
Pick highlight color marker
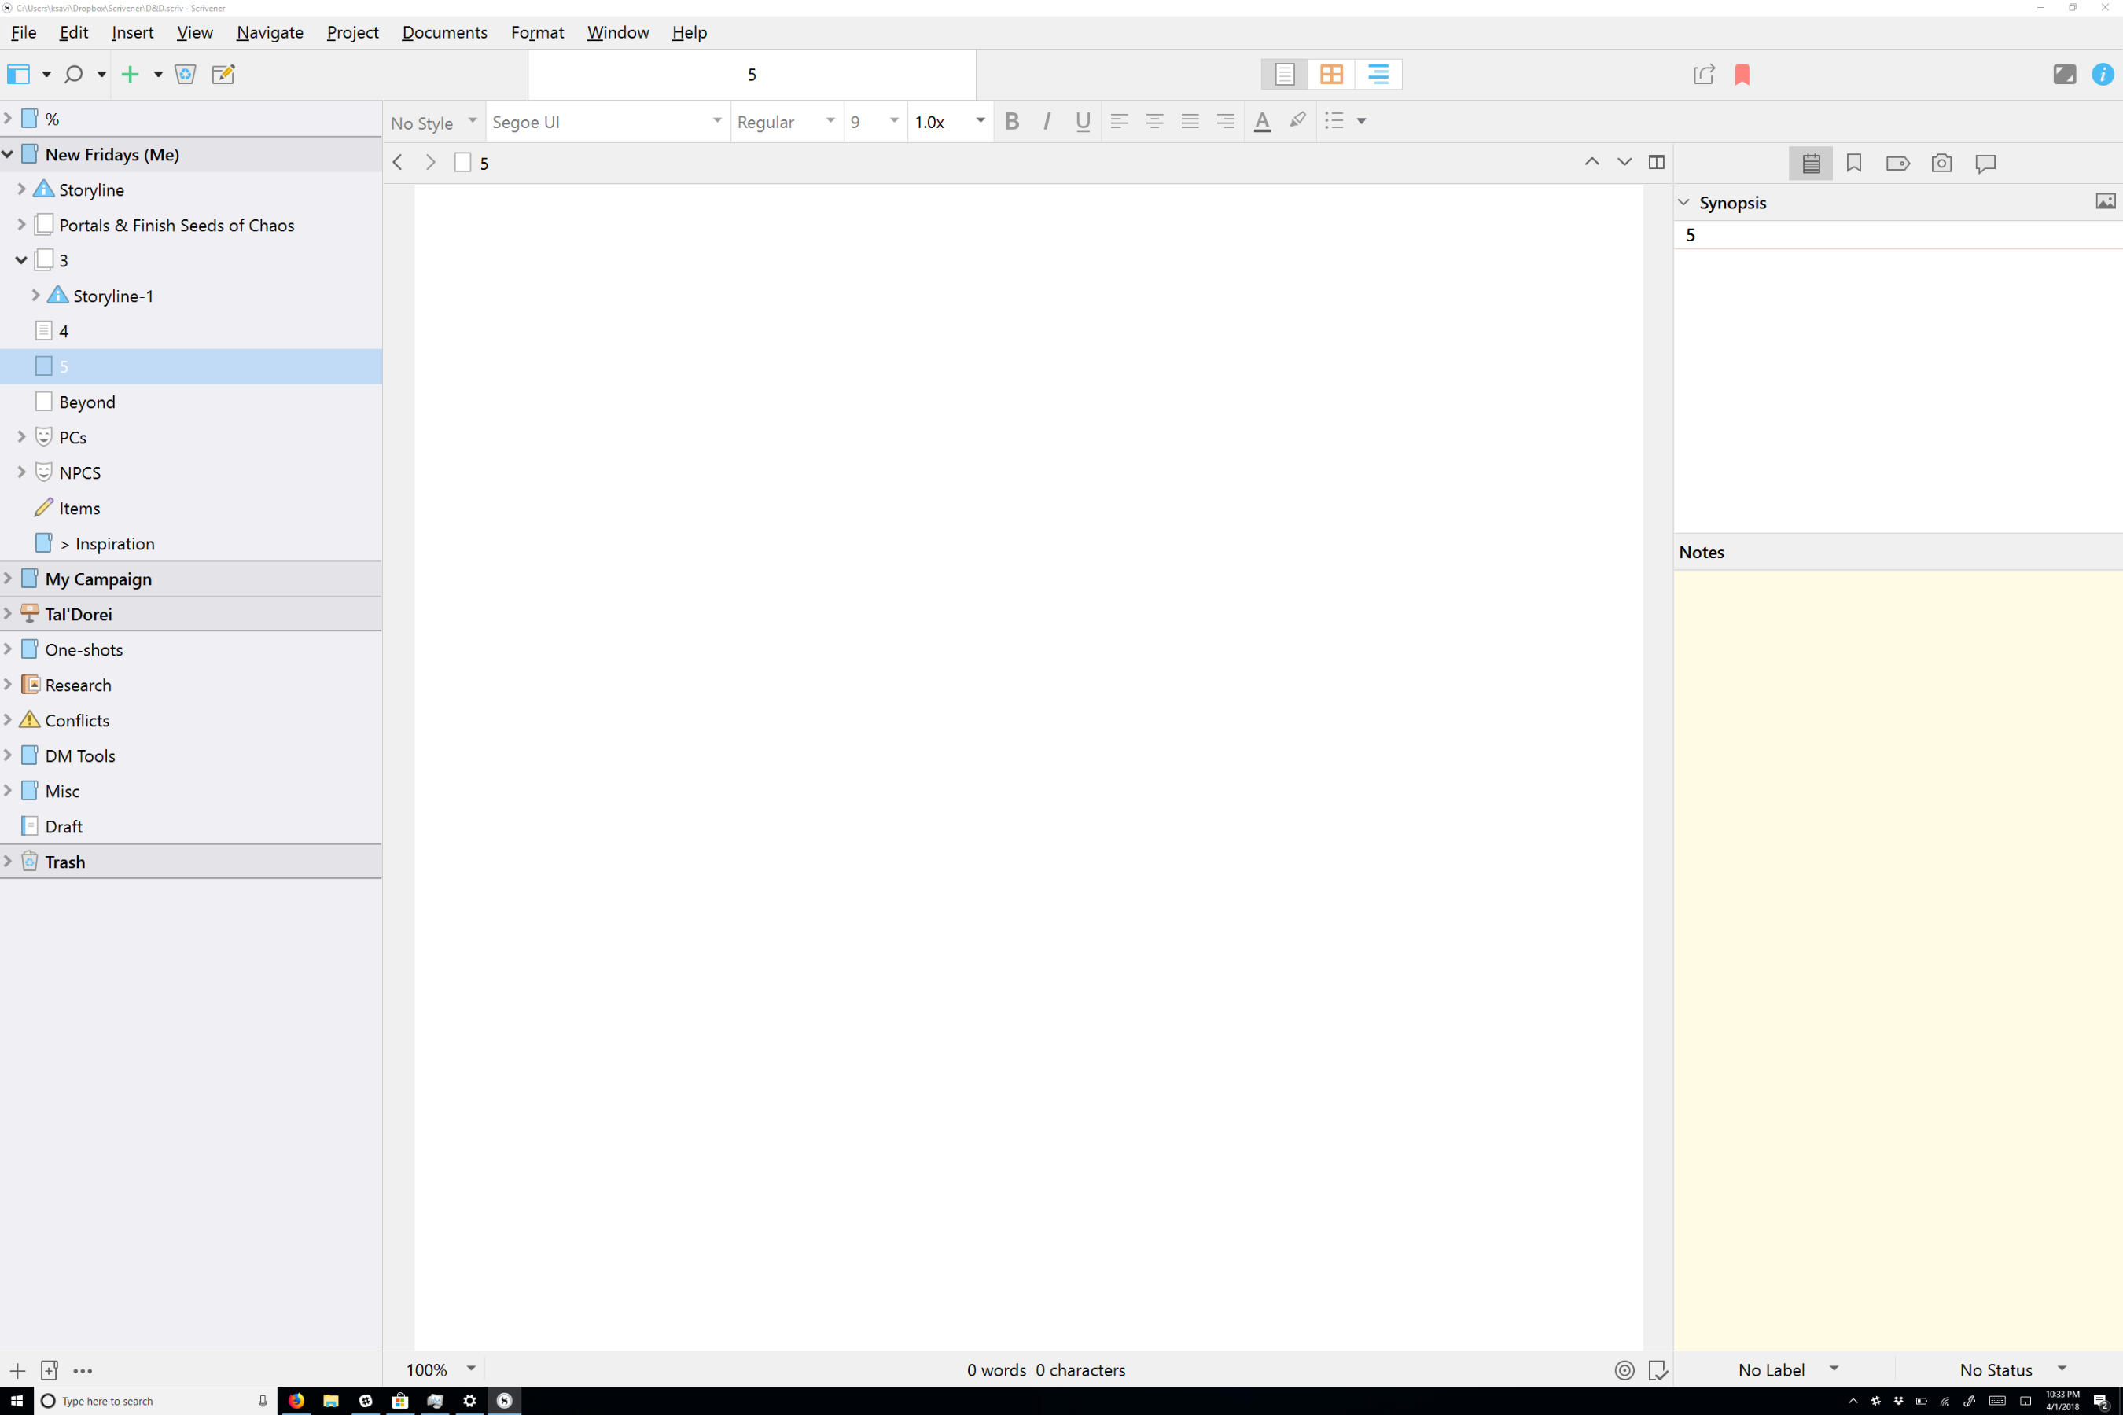(x=1297, y=120)
